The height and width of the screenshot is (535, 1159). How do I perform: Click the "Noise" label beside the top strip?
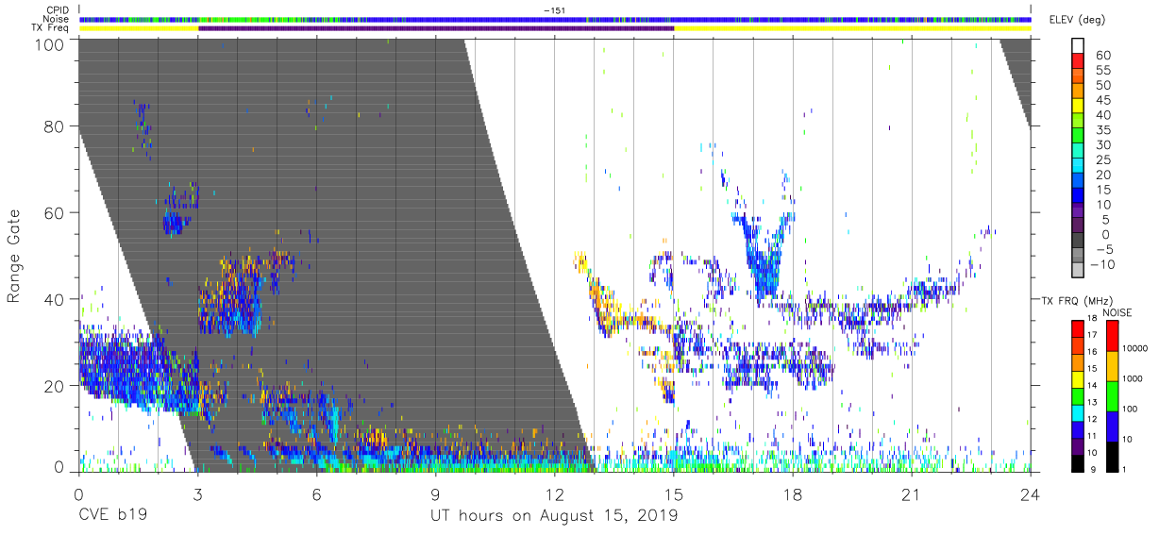click(58, 19)
